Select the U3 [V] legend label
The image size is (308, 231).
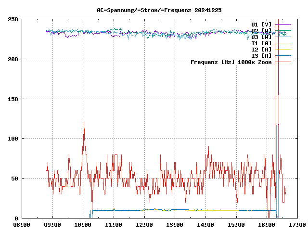[261, 37]
